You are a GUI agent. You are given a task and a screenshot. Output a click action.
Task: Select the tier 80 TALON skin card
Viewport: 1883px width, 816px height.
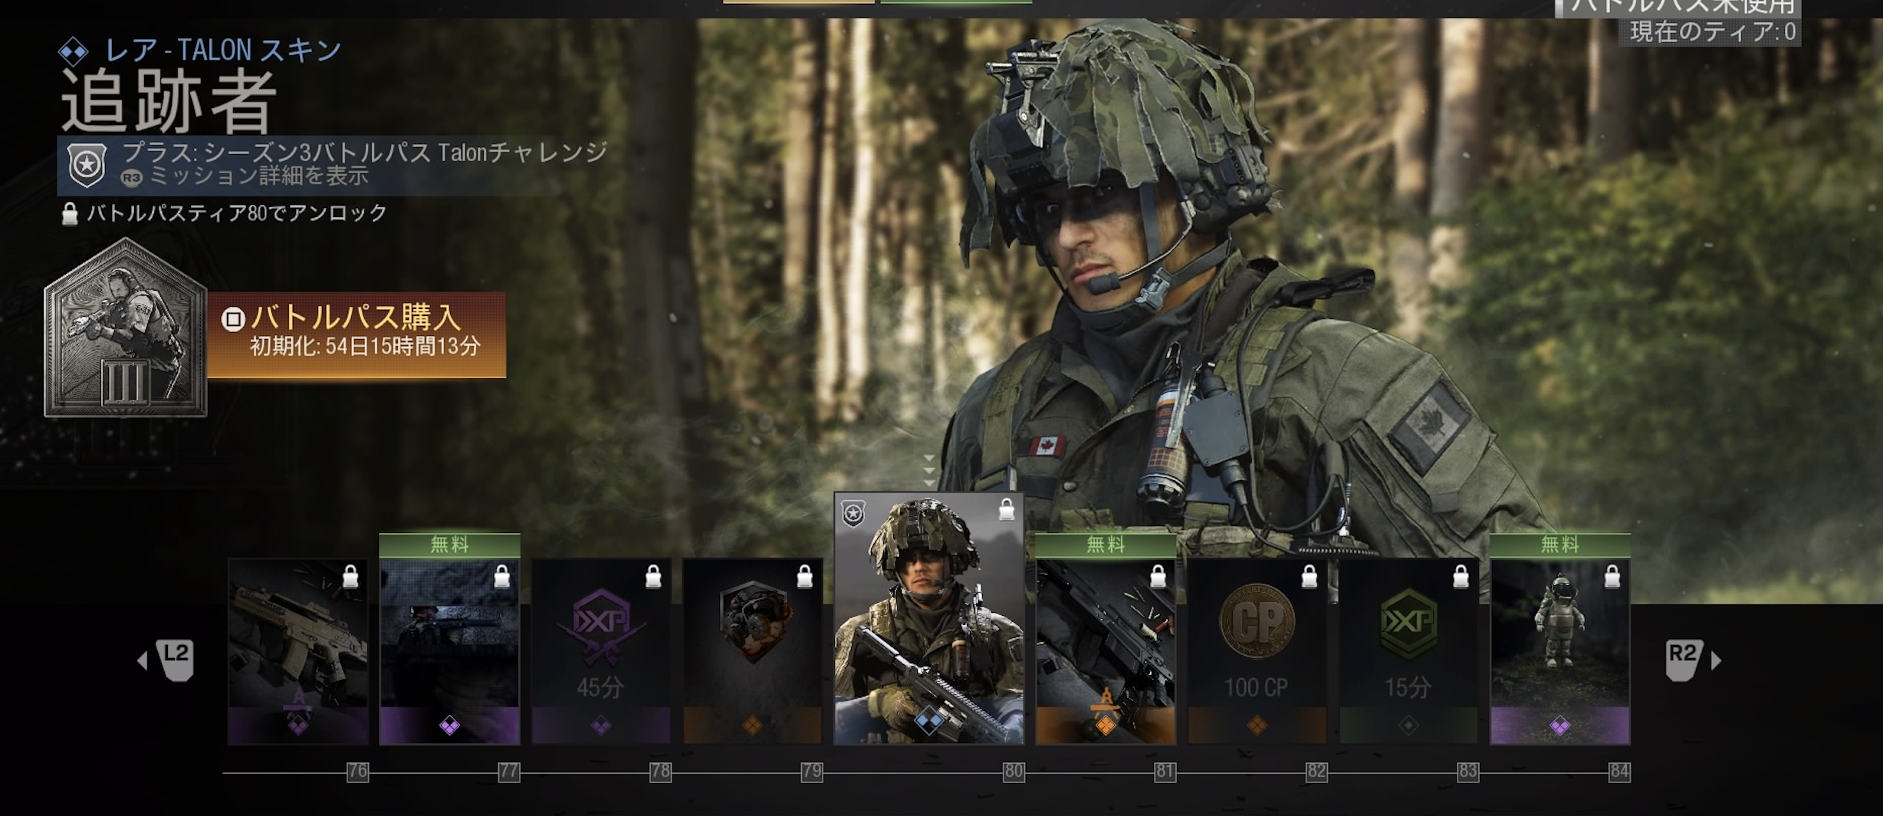click(928, 619)
